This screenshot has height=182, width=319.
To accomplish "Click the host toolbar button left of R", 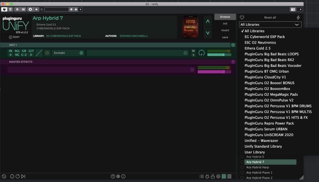I will (10, 9).
